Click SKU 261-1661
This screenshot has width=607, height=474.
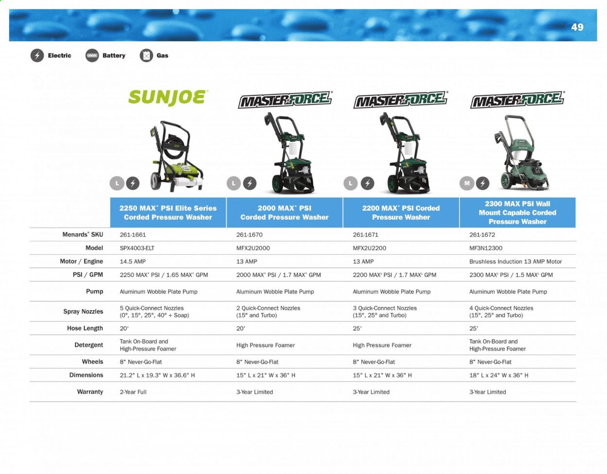point(132,235)
